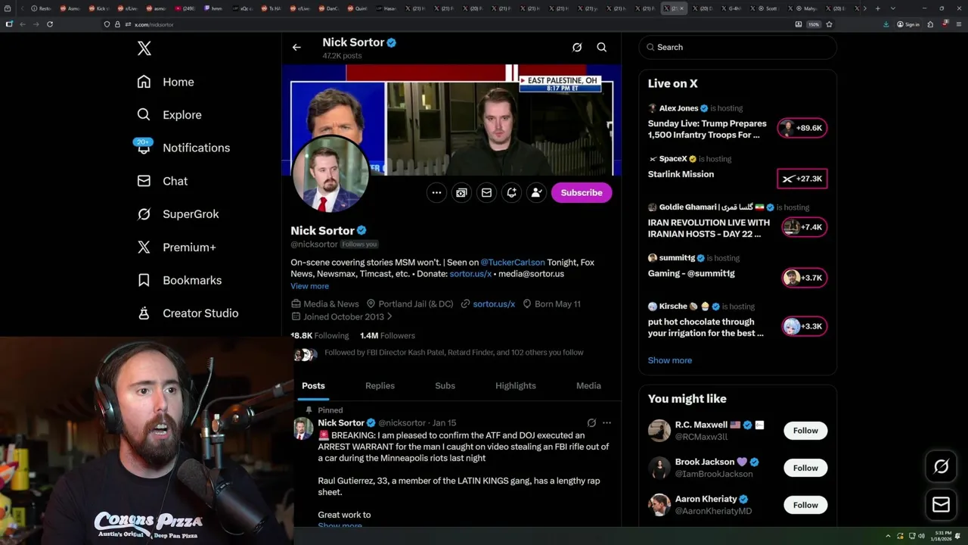Join SpaceX Starlink Mission +27.3K

point(802,179)
